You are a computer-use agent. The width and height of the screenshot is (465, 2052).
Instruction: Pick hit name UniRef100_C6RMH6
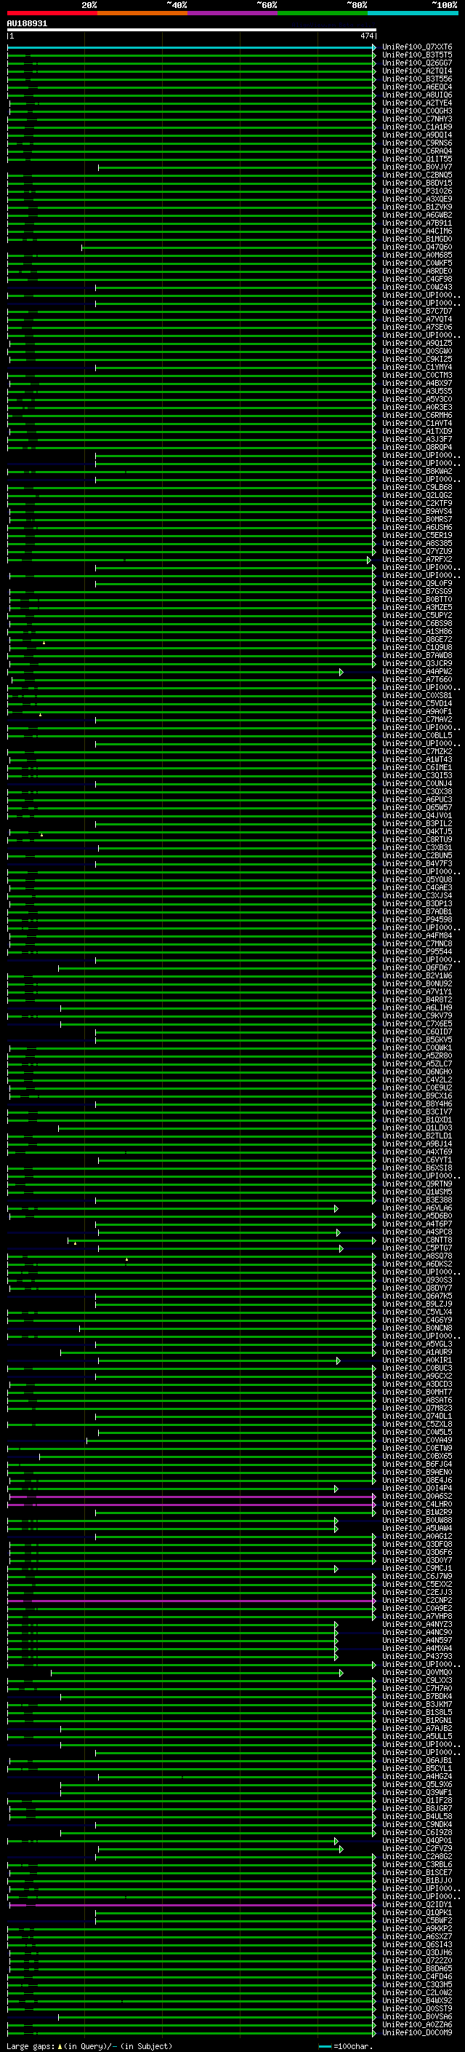coord(417,415)
